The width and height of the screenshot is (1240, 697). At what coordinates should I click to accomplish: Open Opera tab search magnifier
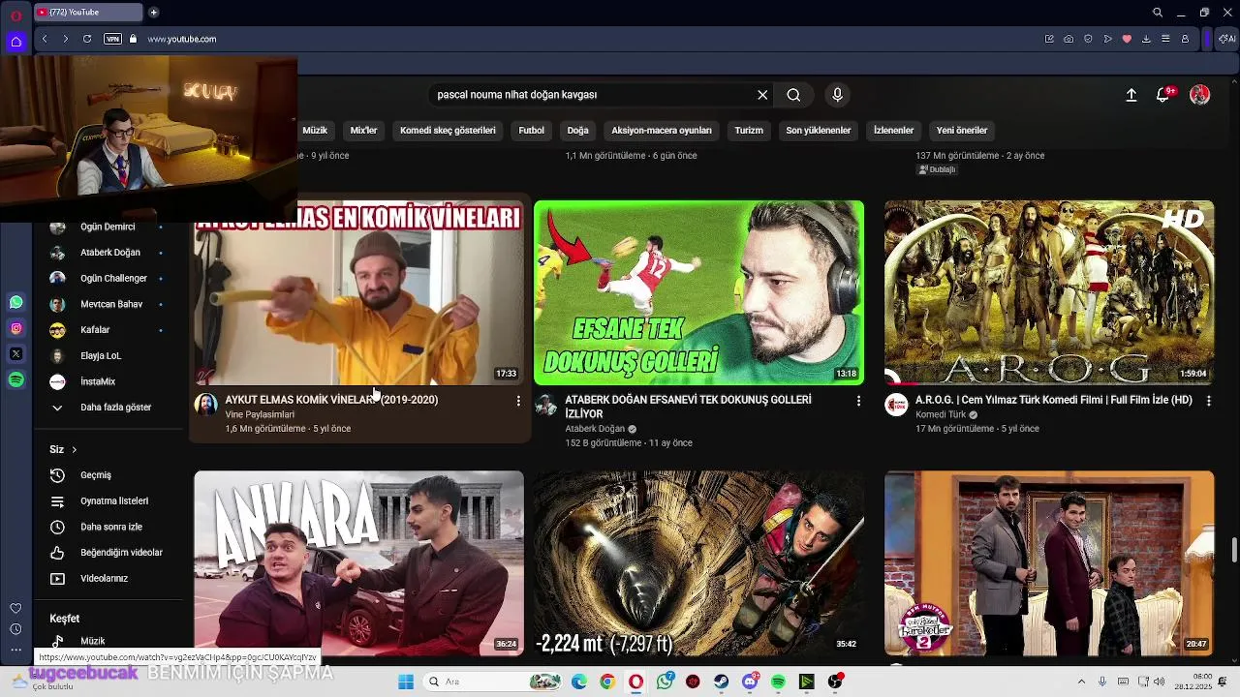pos(1158,13)
